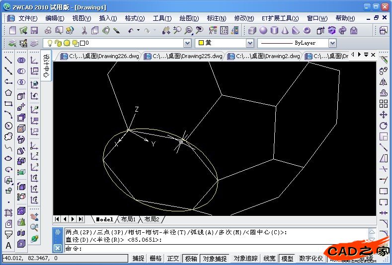Screen dimensions: 392x265
Task: Select the Circle tool
Action: tap(8, 126)
